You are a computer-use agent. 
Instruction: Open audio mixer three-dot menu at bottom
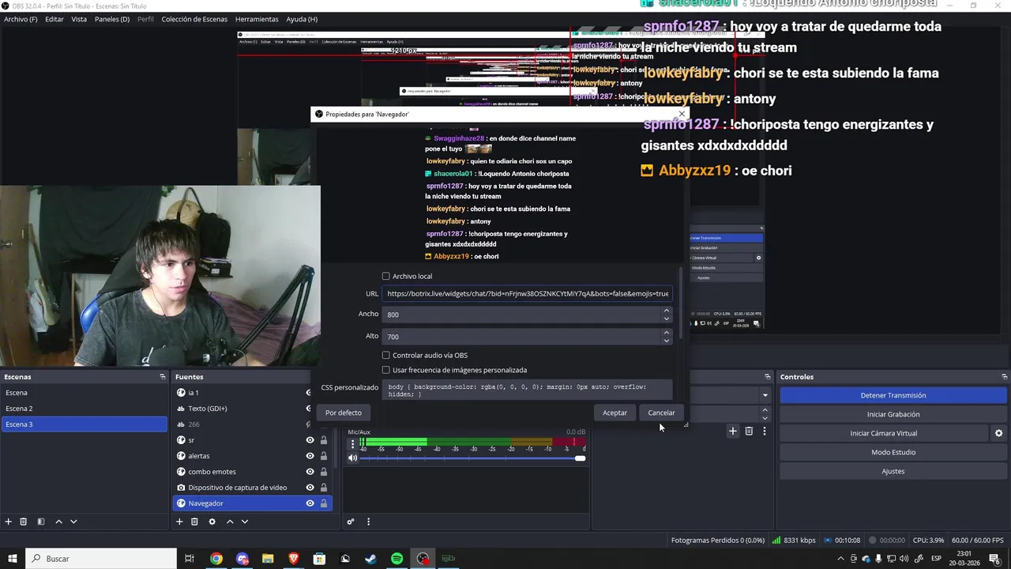click(368, 522)
